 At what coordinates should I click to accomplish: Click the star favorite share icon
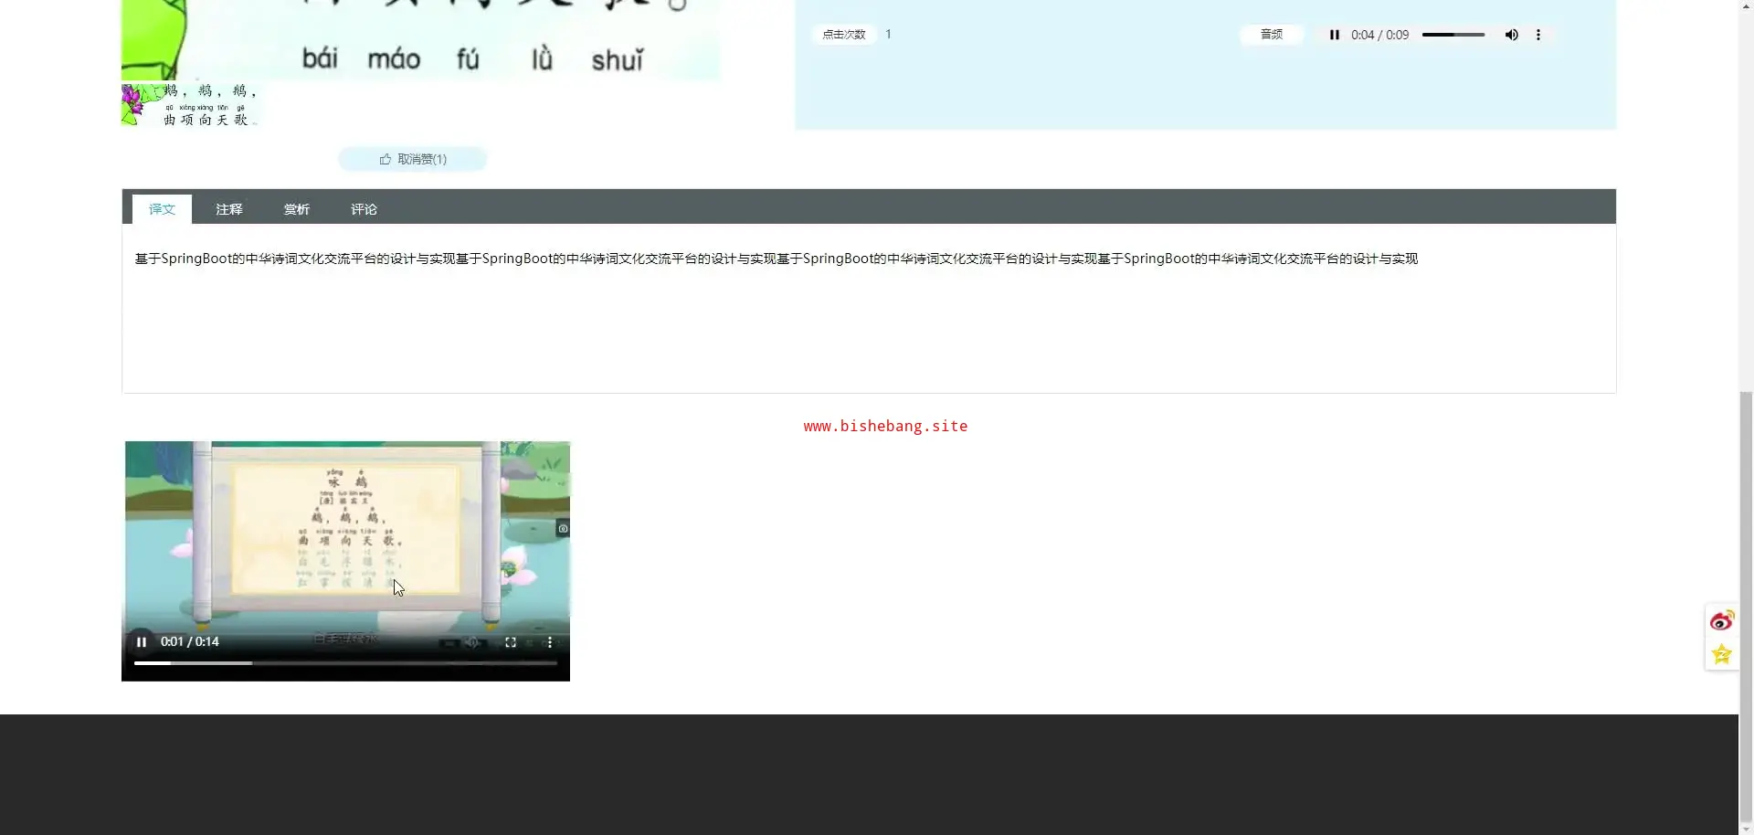(1721, 654)
